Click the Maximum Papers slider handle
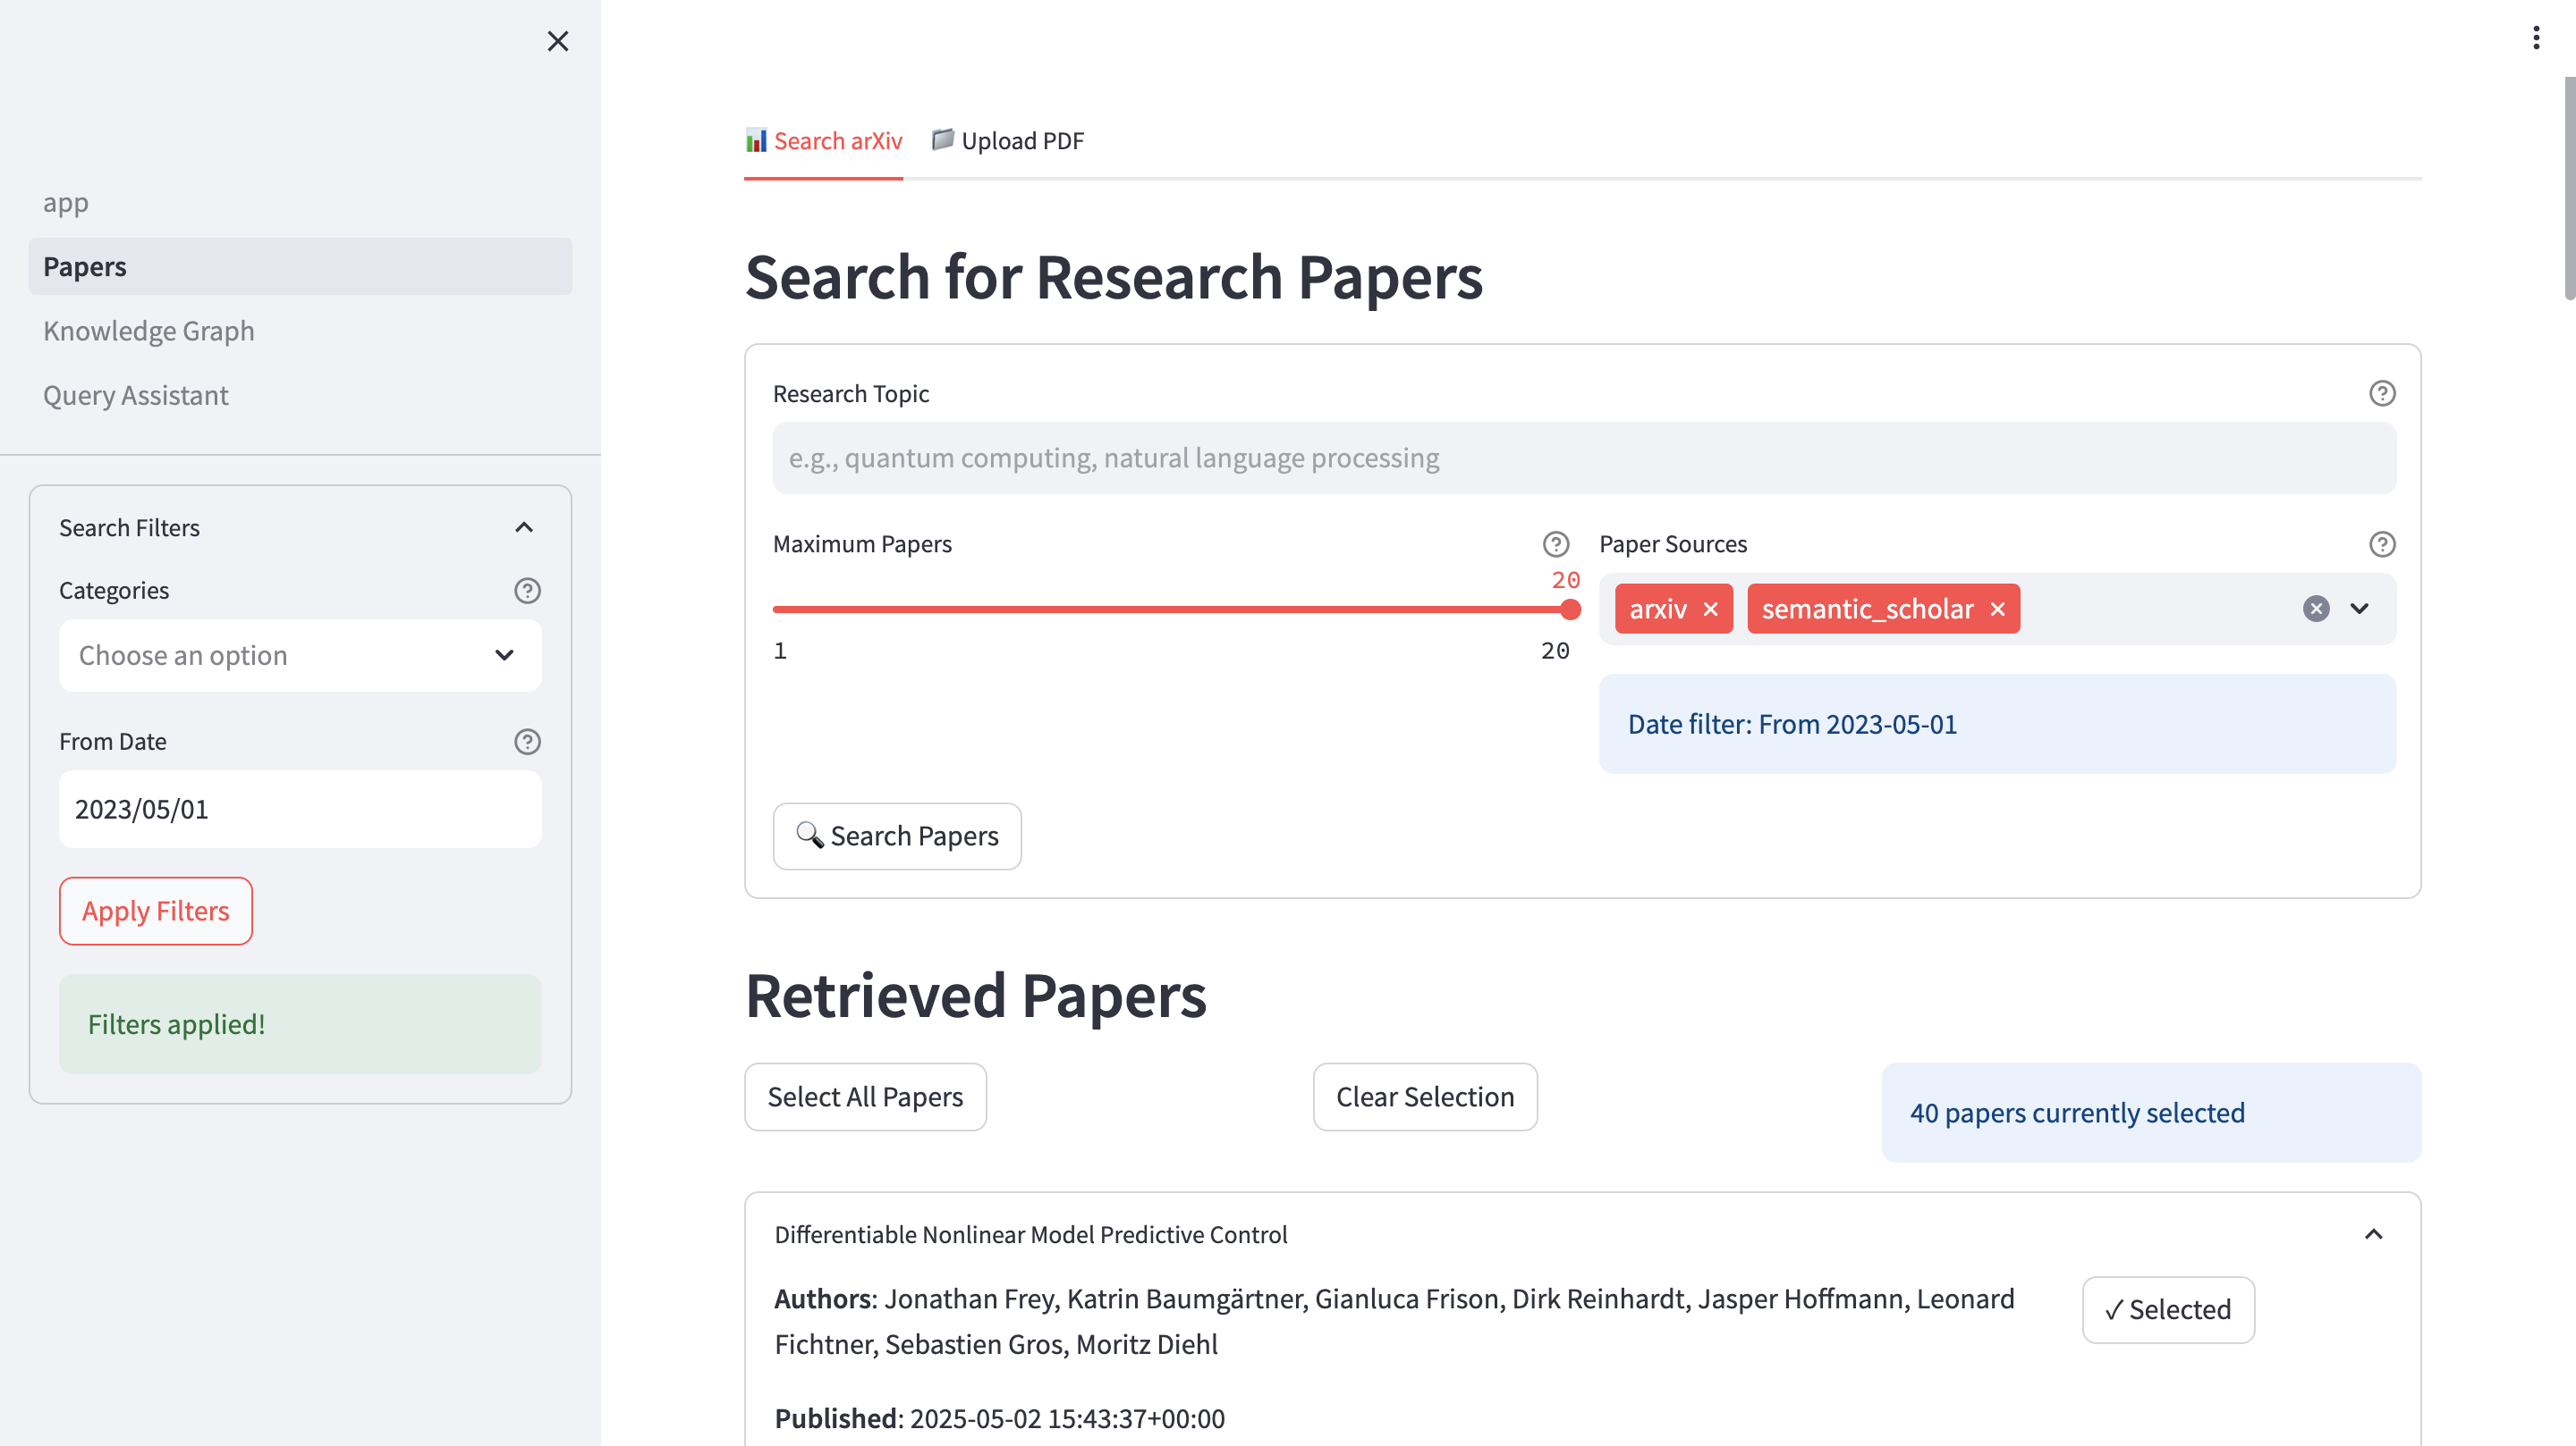This screenshot has height=1446, width=2576. point(1570,610)
